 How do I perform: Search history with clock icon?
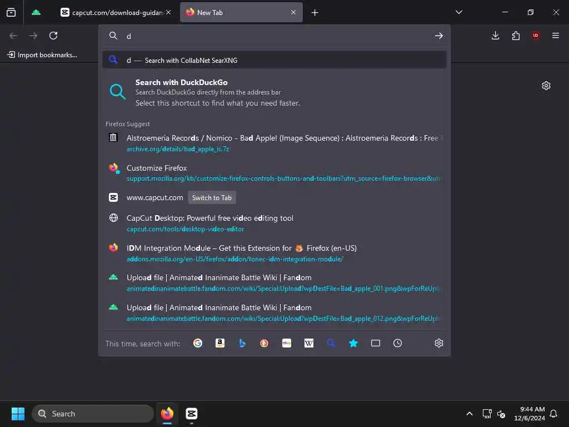[398, 343]
